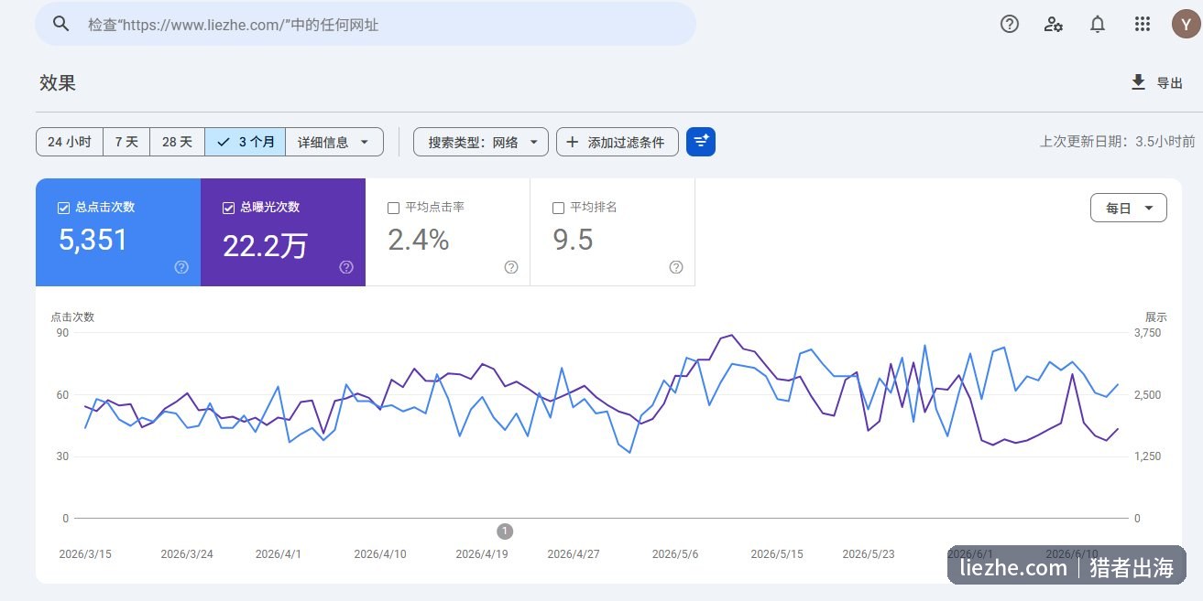Click the 9.5 average position value
1203x601 pixels.
click(573, 240)
